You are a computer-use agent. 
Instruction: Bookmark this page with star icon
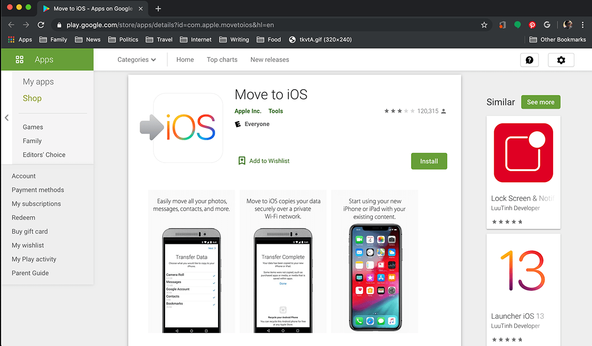484,25
